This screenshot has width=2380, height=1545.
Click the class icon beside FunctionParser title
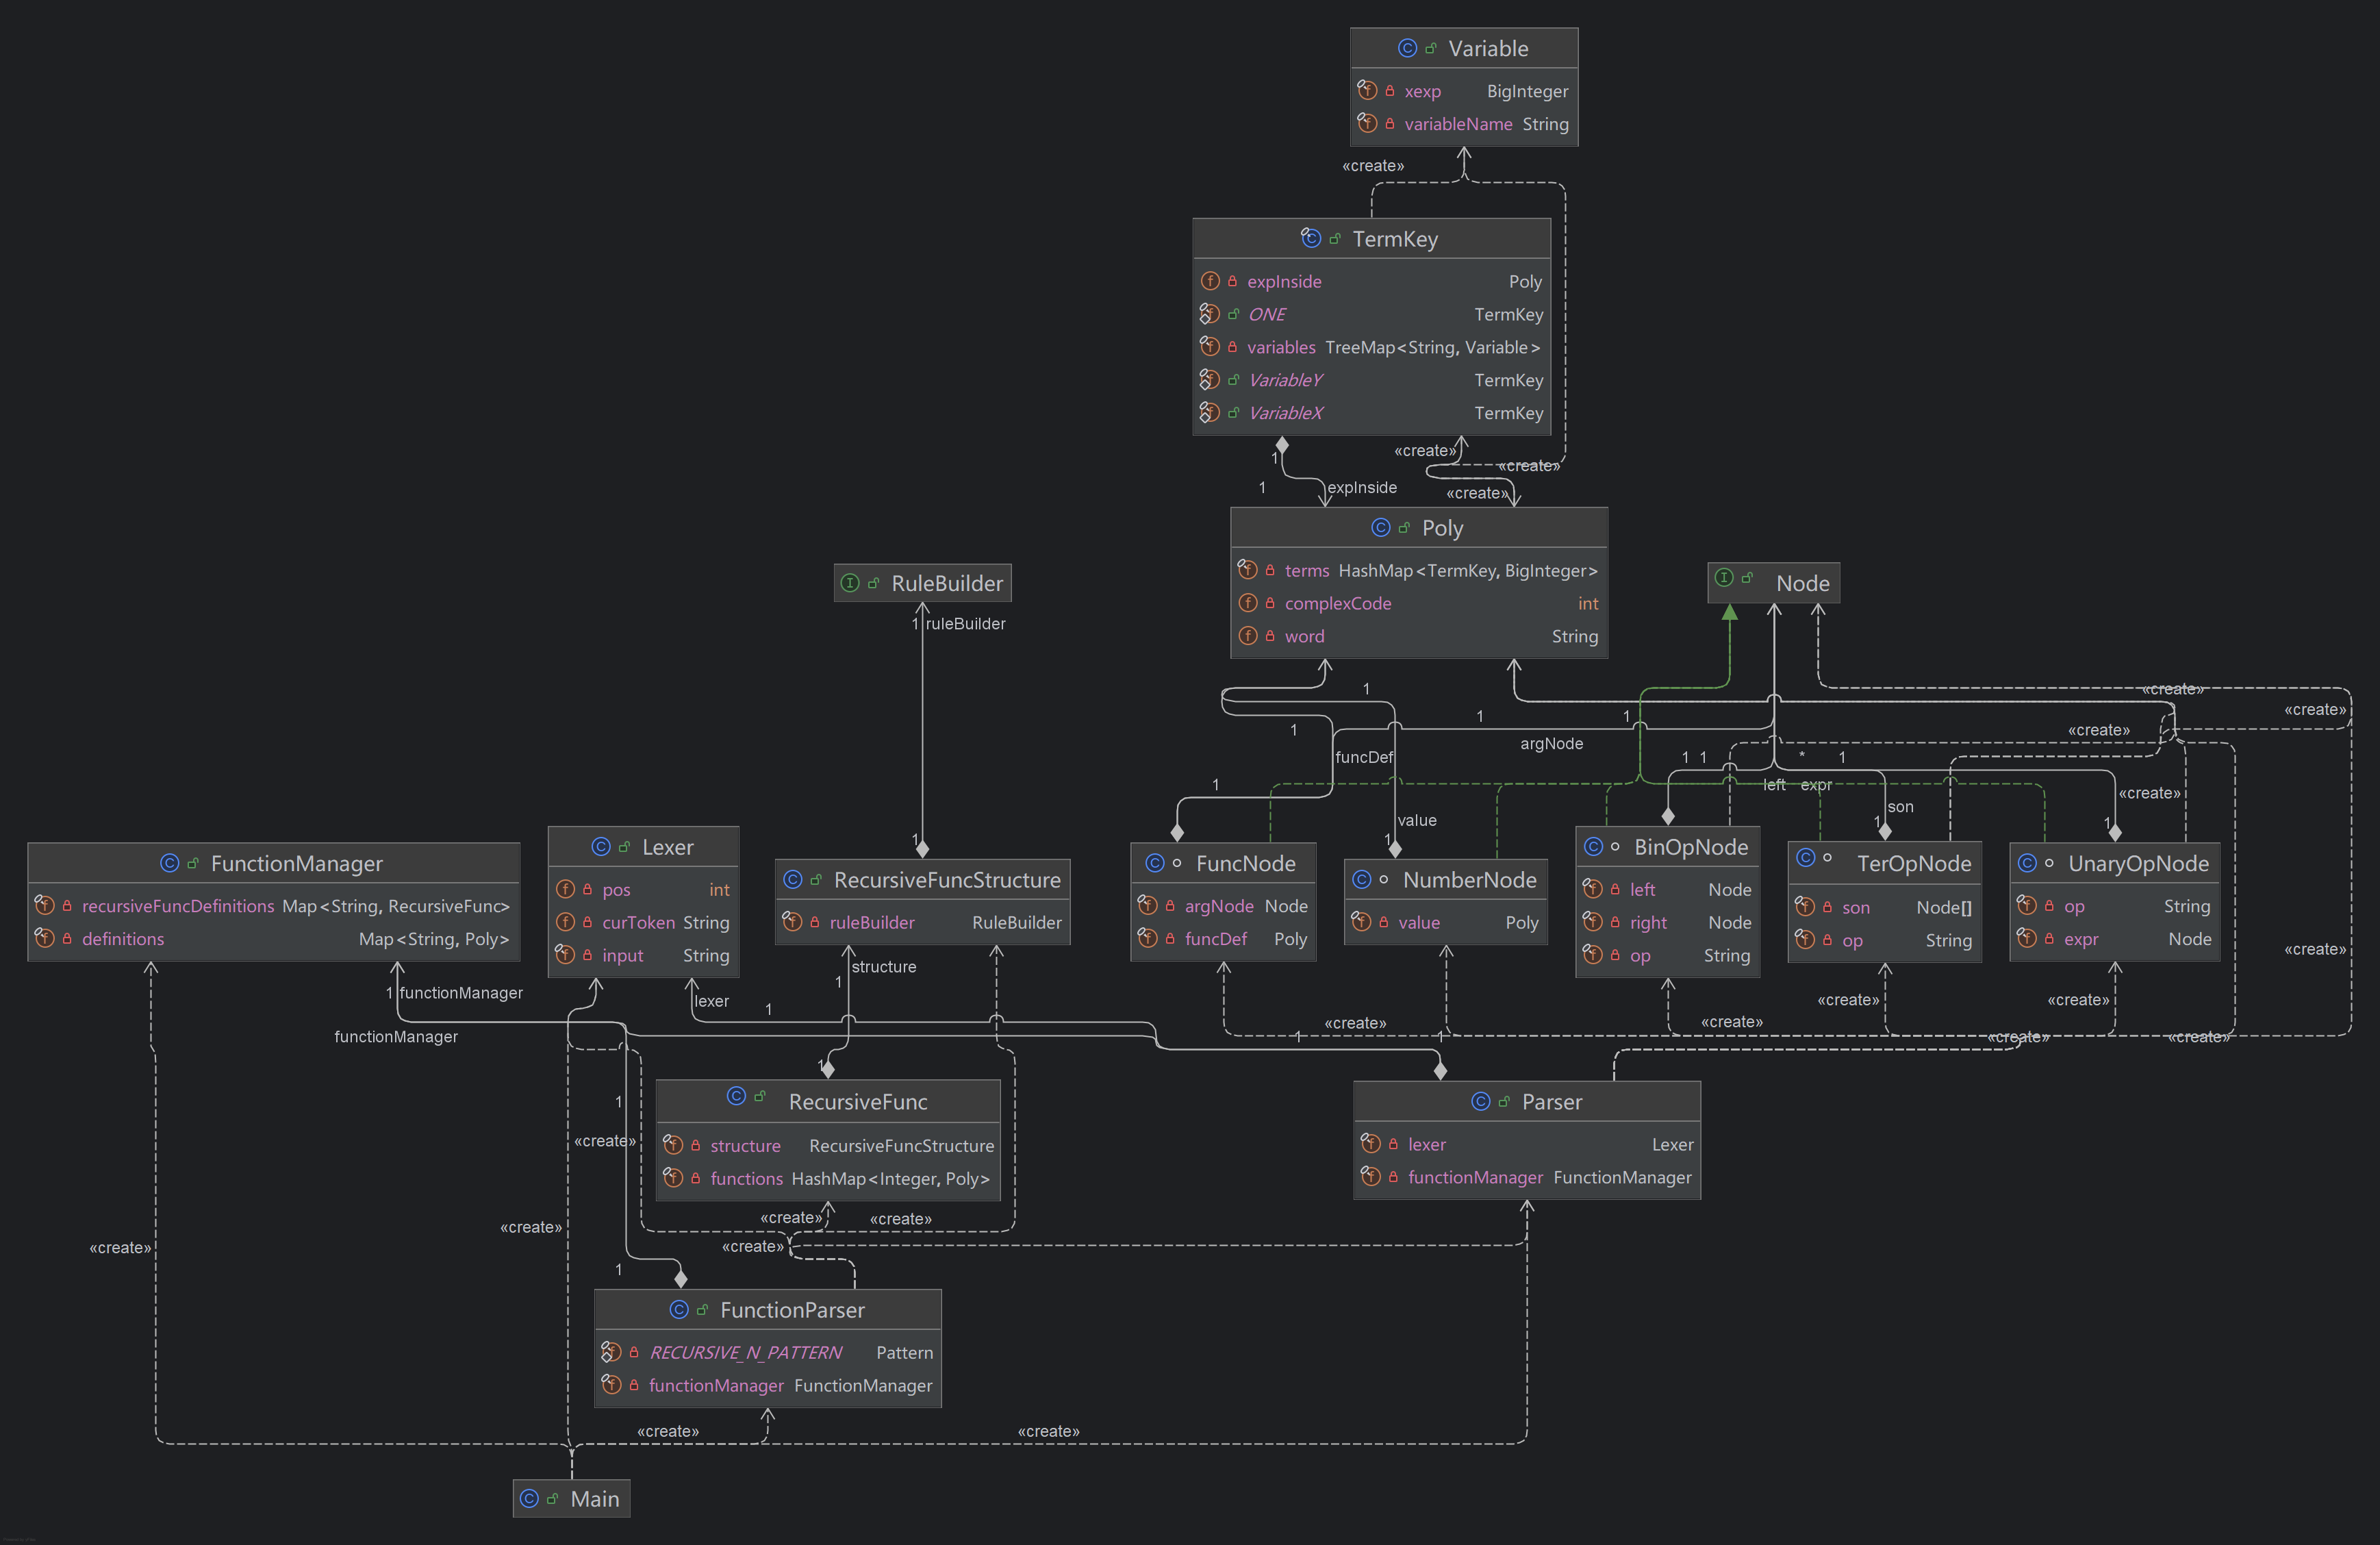tap(679, 1309)
